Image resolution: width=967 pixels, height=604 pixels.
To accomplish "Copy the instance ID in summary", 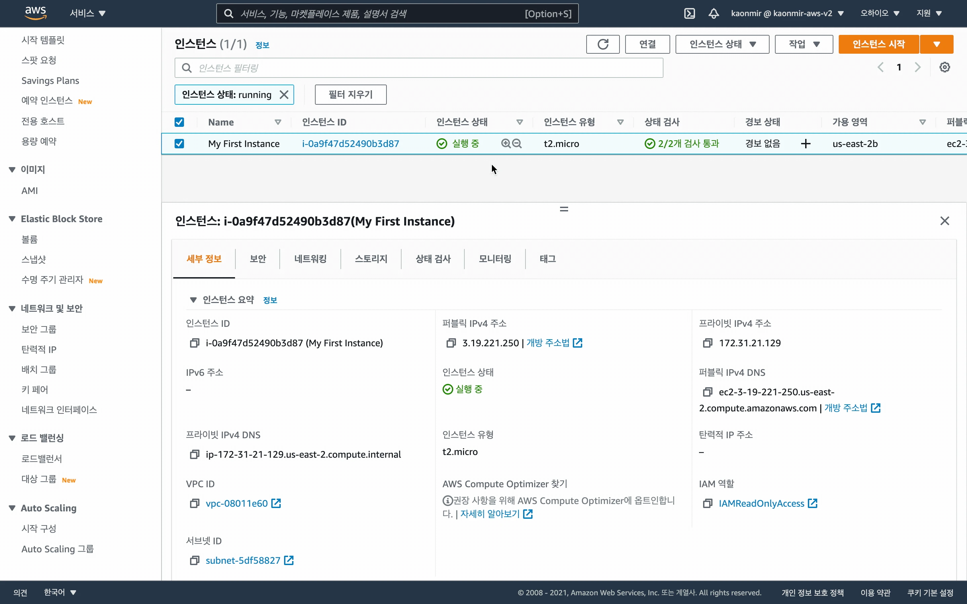I will [195, 343].
